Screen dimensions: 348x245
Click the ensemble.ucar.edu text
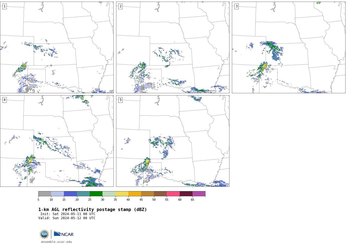[x=57, y=242]
